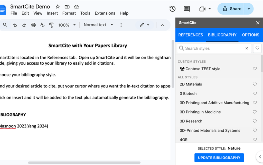Select the Paint format tool

51,25
